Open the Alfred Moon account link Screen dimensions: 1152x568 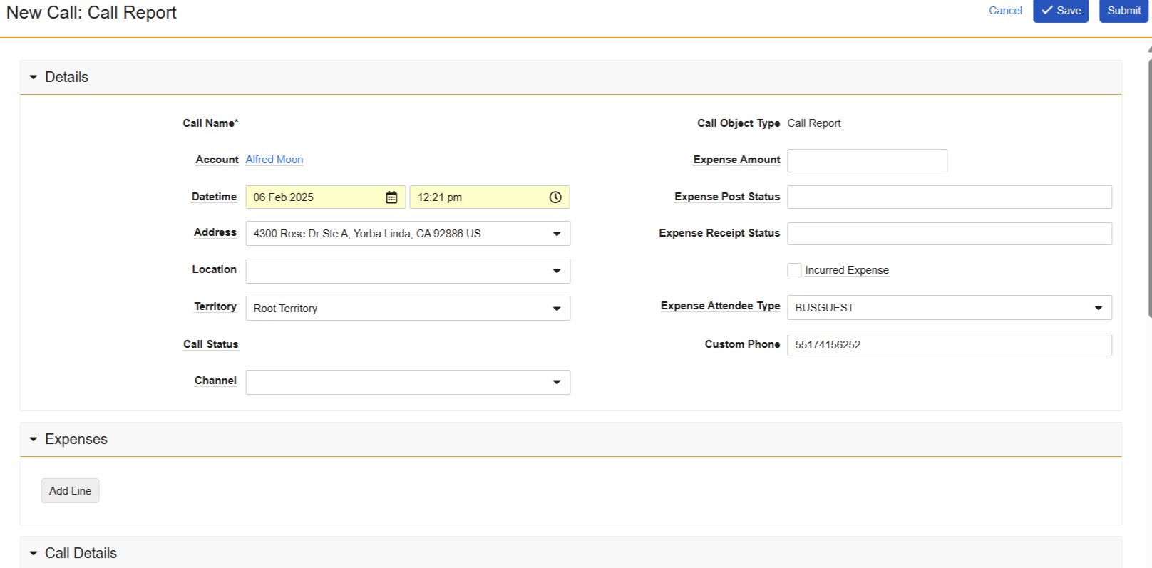[x=274, y=160]
